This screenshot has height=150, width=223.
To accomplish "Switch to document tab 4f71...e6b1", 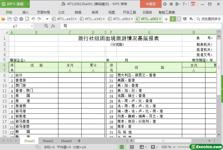I will click(x=119, y=19).
